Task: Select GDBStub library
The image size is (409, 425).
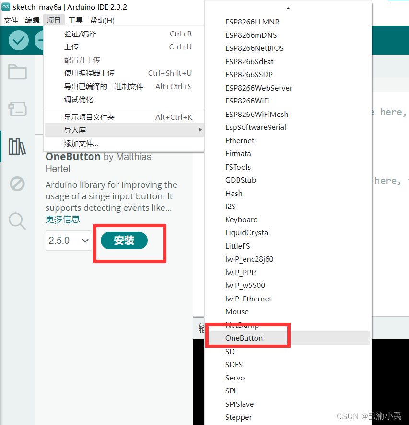Action: (288, 180)
